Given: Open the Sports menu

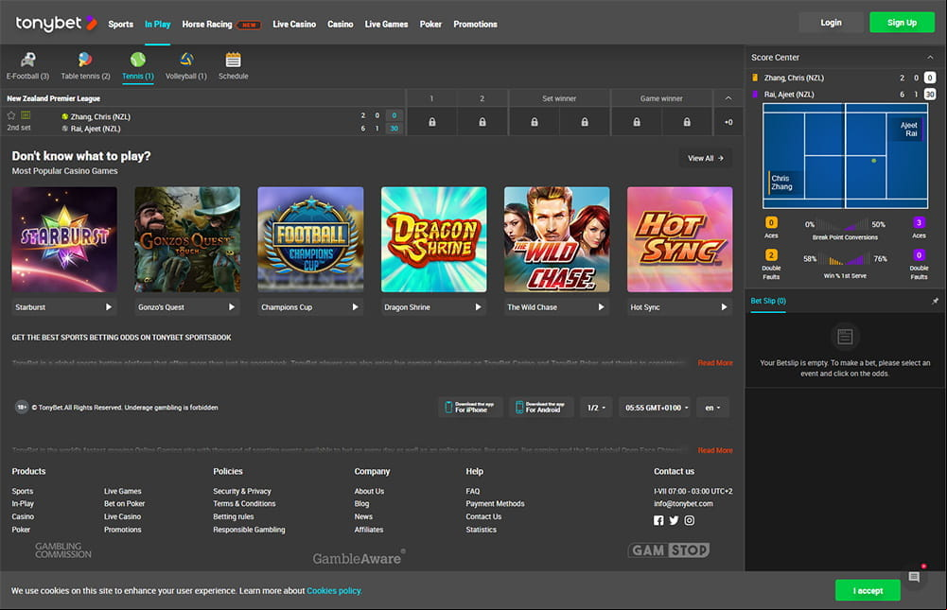Looking at the screenshot, I should (121, 25).
